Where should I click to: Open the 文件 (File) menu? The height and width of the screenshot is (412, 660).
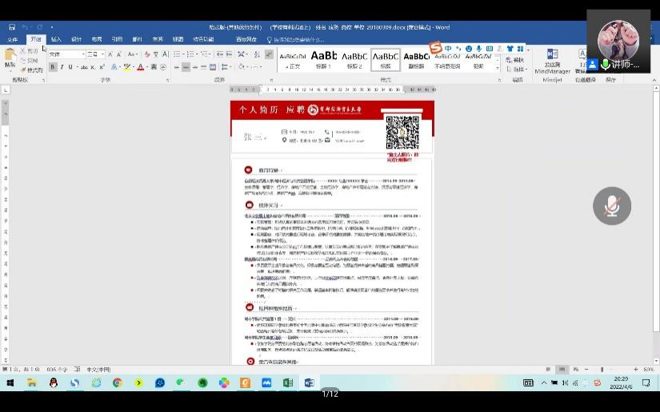click(x=13, y=39)
